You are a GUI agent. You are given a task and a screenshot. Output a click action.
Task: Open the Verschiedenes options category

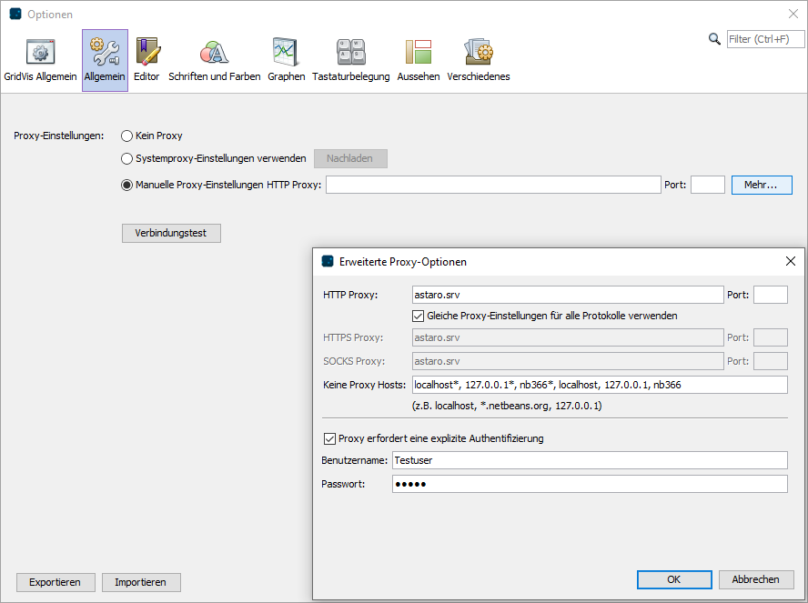[x=478, y=60]
